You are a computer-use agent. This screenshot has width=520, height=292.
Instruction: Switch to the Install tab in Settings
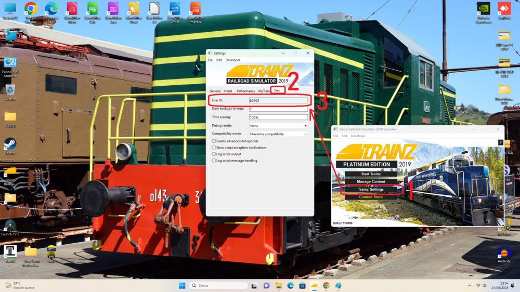[x=228, y=91]
